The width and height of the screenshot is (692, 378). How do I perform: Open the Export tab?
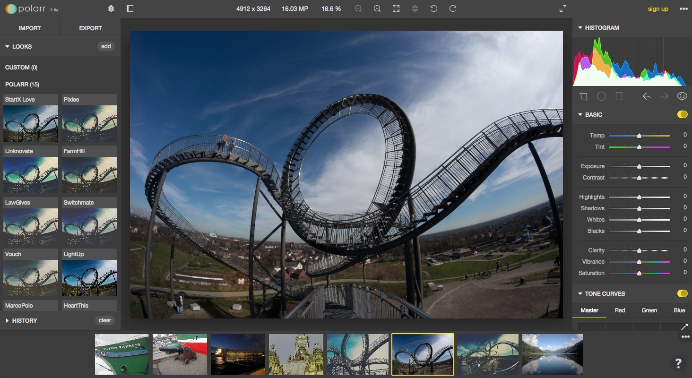90,28
